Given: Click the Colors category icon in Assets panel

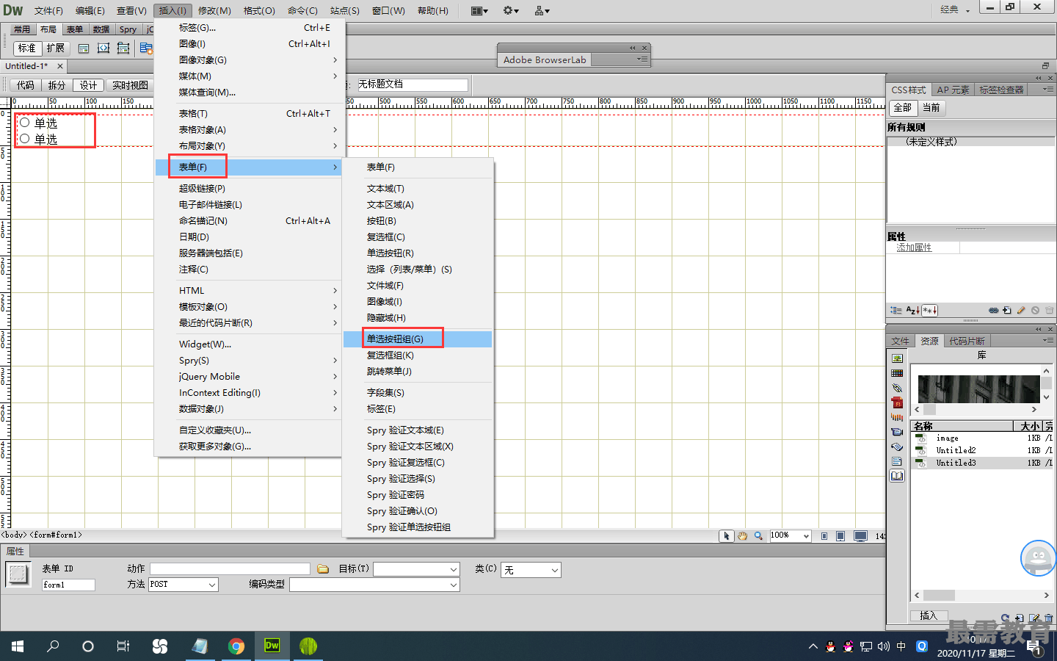Looking at the screenshot, I should click(x=897, y=373).
